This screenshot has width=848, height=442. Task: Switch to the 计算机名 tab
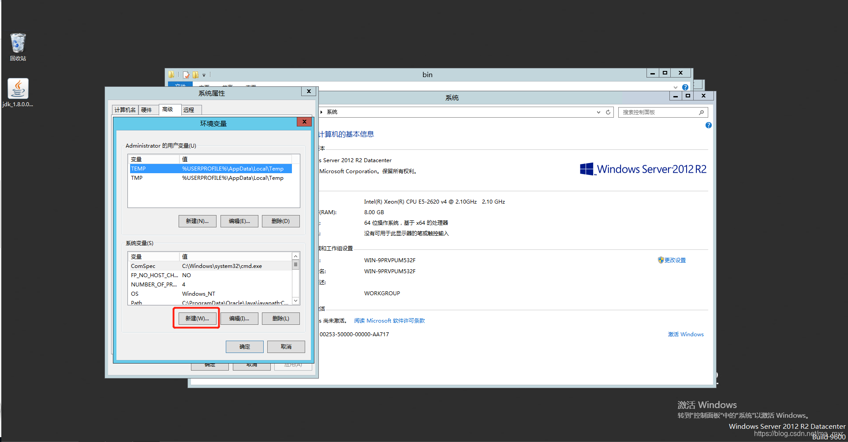125,110
